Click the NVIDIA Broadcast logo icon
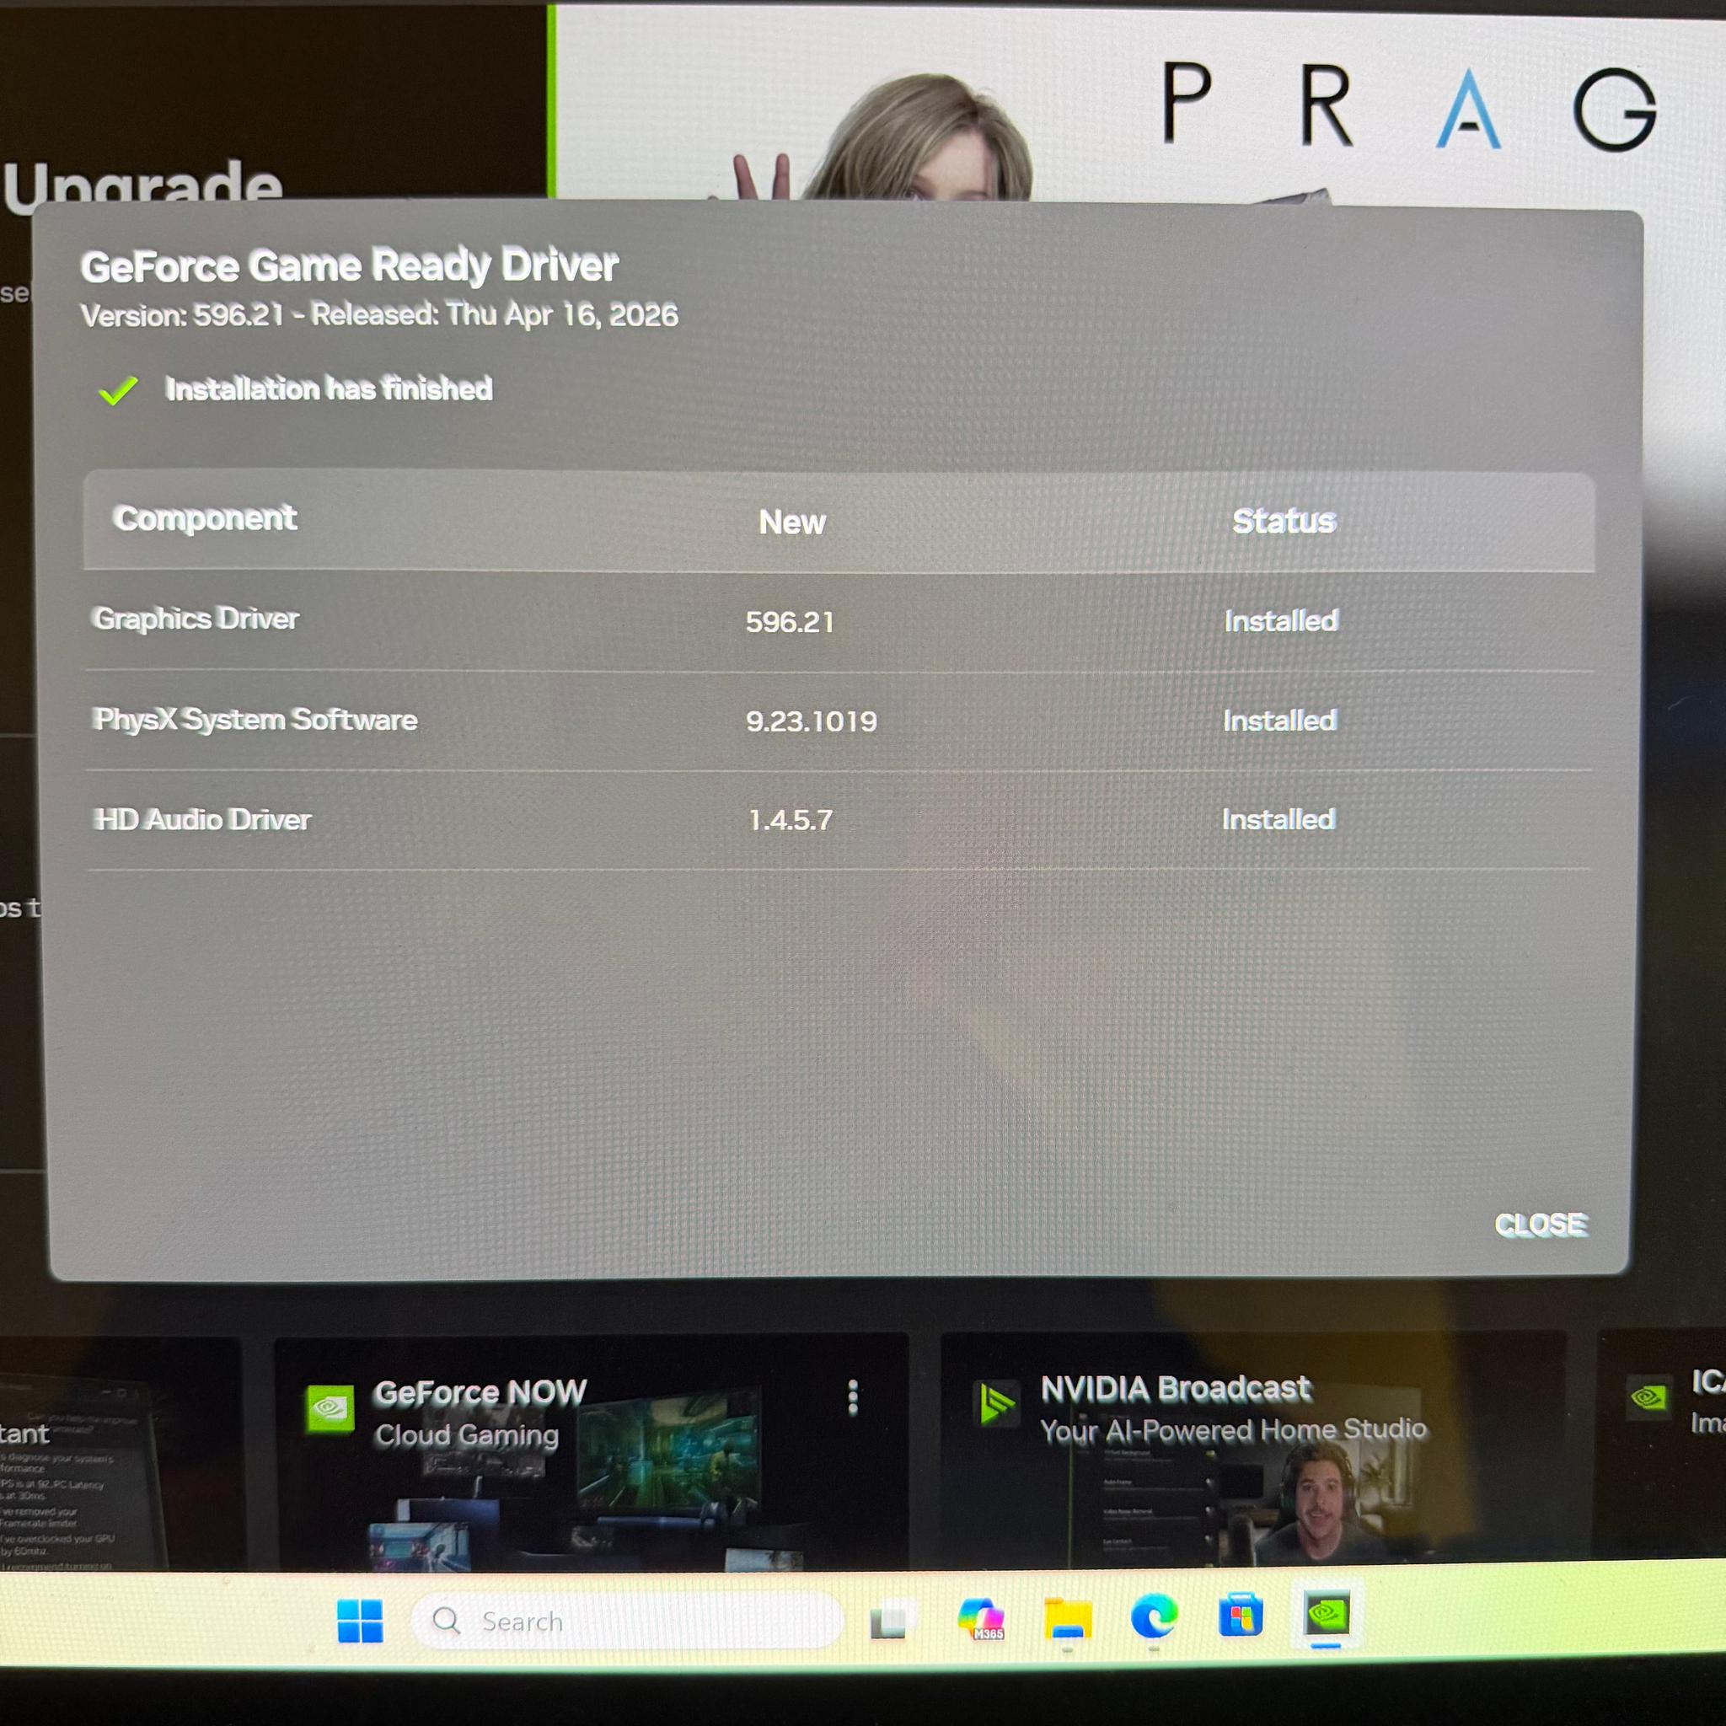The image size is (1726, 1726). coord(996,1403)
